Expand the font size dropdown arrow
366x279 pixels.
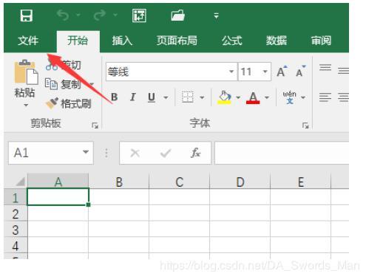[x=265, y=72]
